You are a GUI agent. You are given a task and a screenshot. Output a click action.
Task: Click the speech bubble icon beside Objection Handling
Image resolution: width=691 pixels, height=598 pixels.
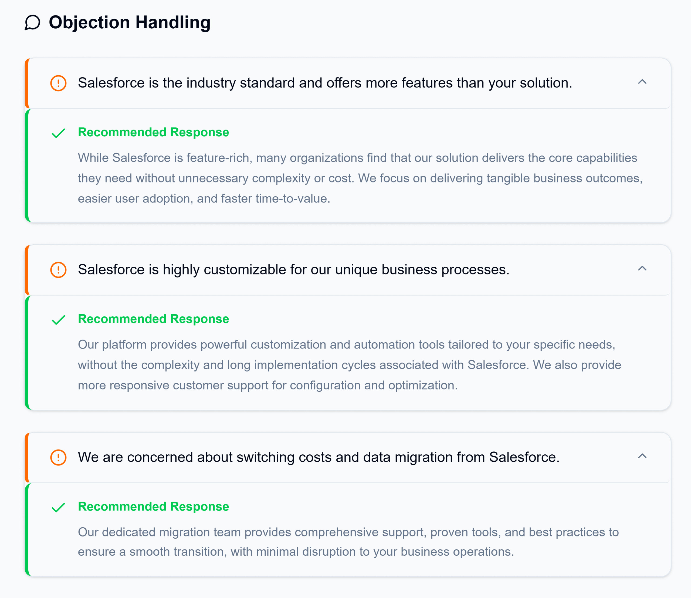(32, 23)
